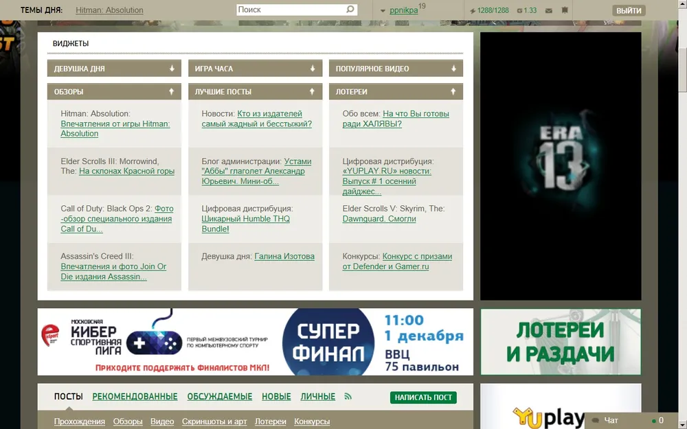Image resolution: width=687 pixels, height=429 pixels.
Task: Expand the Девушка дня widget
Action: pos(172,69)
